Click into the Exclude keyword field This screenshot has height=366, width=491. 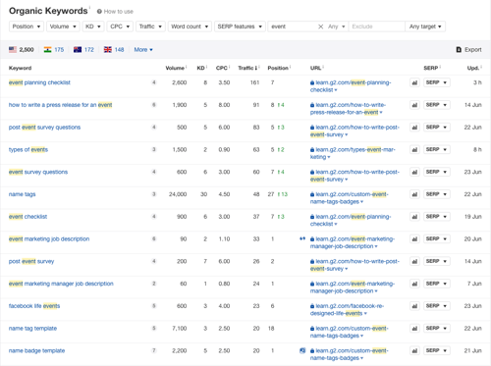[376, 26]
